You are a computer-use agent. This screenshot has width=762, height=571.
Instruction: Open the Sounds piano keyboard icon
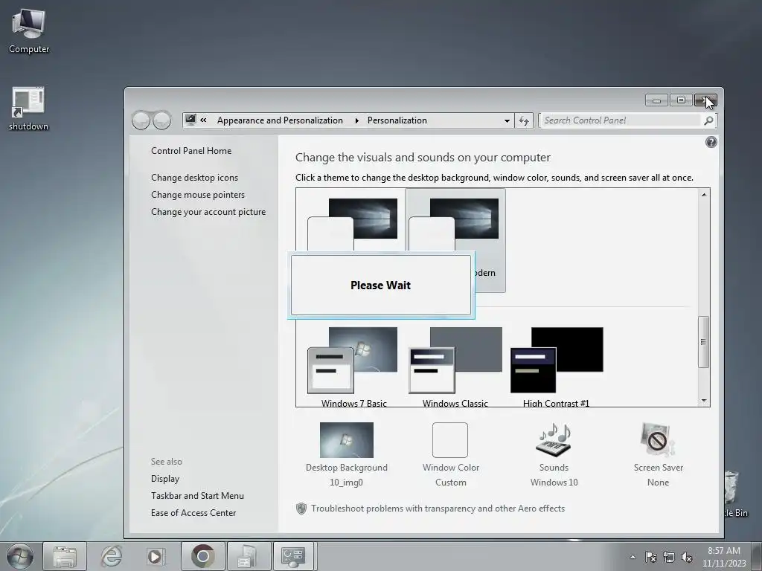554,440
